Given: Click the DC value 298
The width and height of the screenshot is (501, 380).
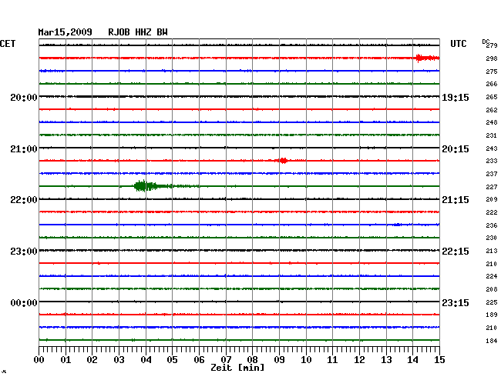Looking at the screenshot, I should (492, 58).
